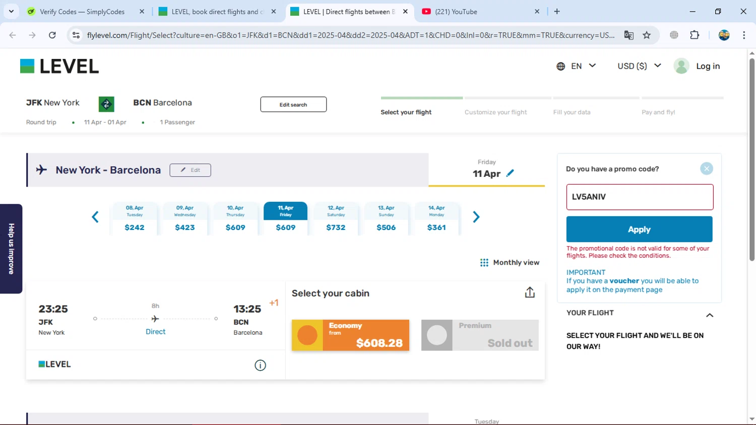Click the Select your flight step

pos(406,112)
